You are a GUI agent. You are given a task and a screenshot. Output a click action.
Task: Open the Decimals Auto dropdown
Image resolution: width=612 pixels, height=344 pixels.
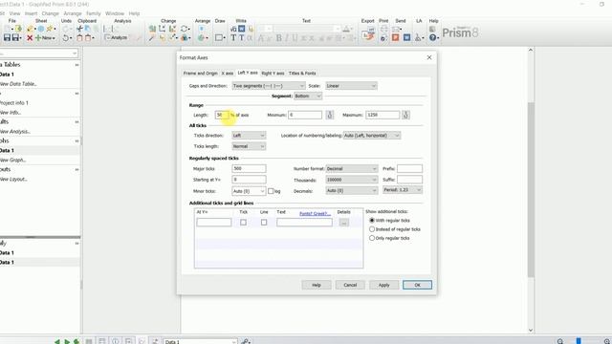coord(351,191)
